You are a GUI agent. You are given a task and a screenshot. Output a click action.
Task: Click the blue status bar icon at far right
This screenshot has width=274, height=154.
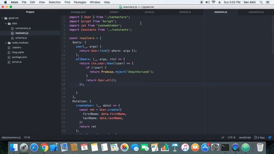tap(270, 137)
